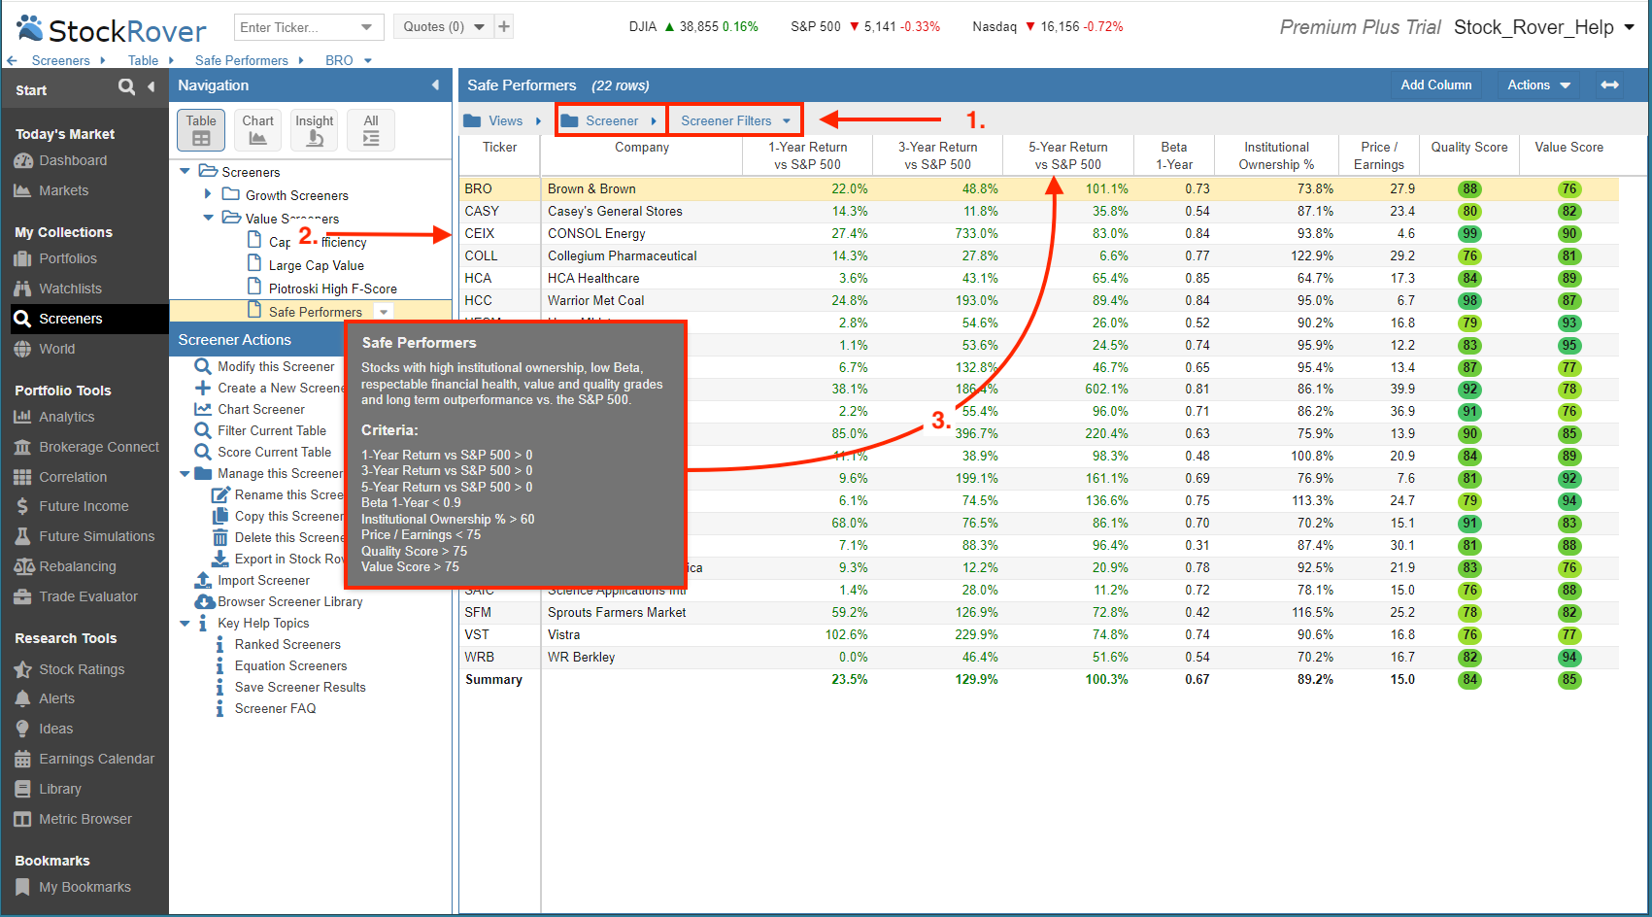
Task: Open the Enter Ticker dropdown
Action: 366,27
